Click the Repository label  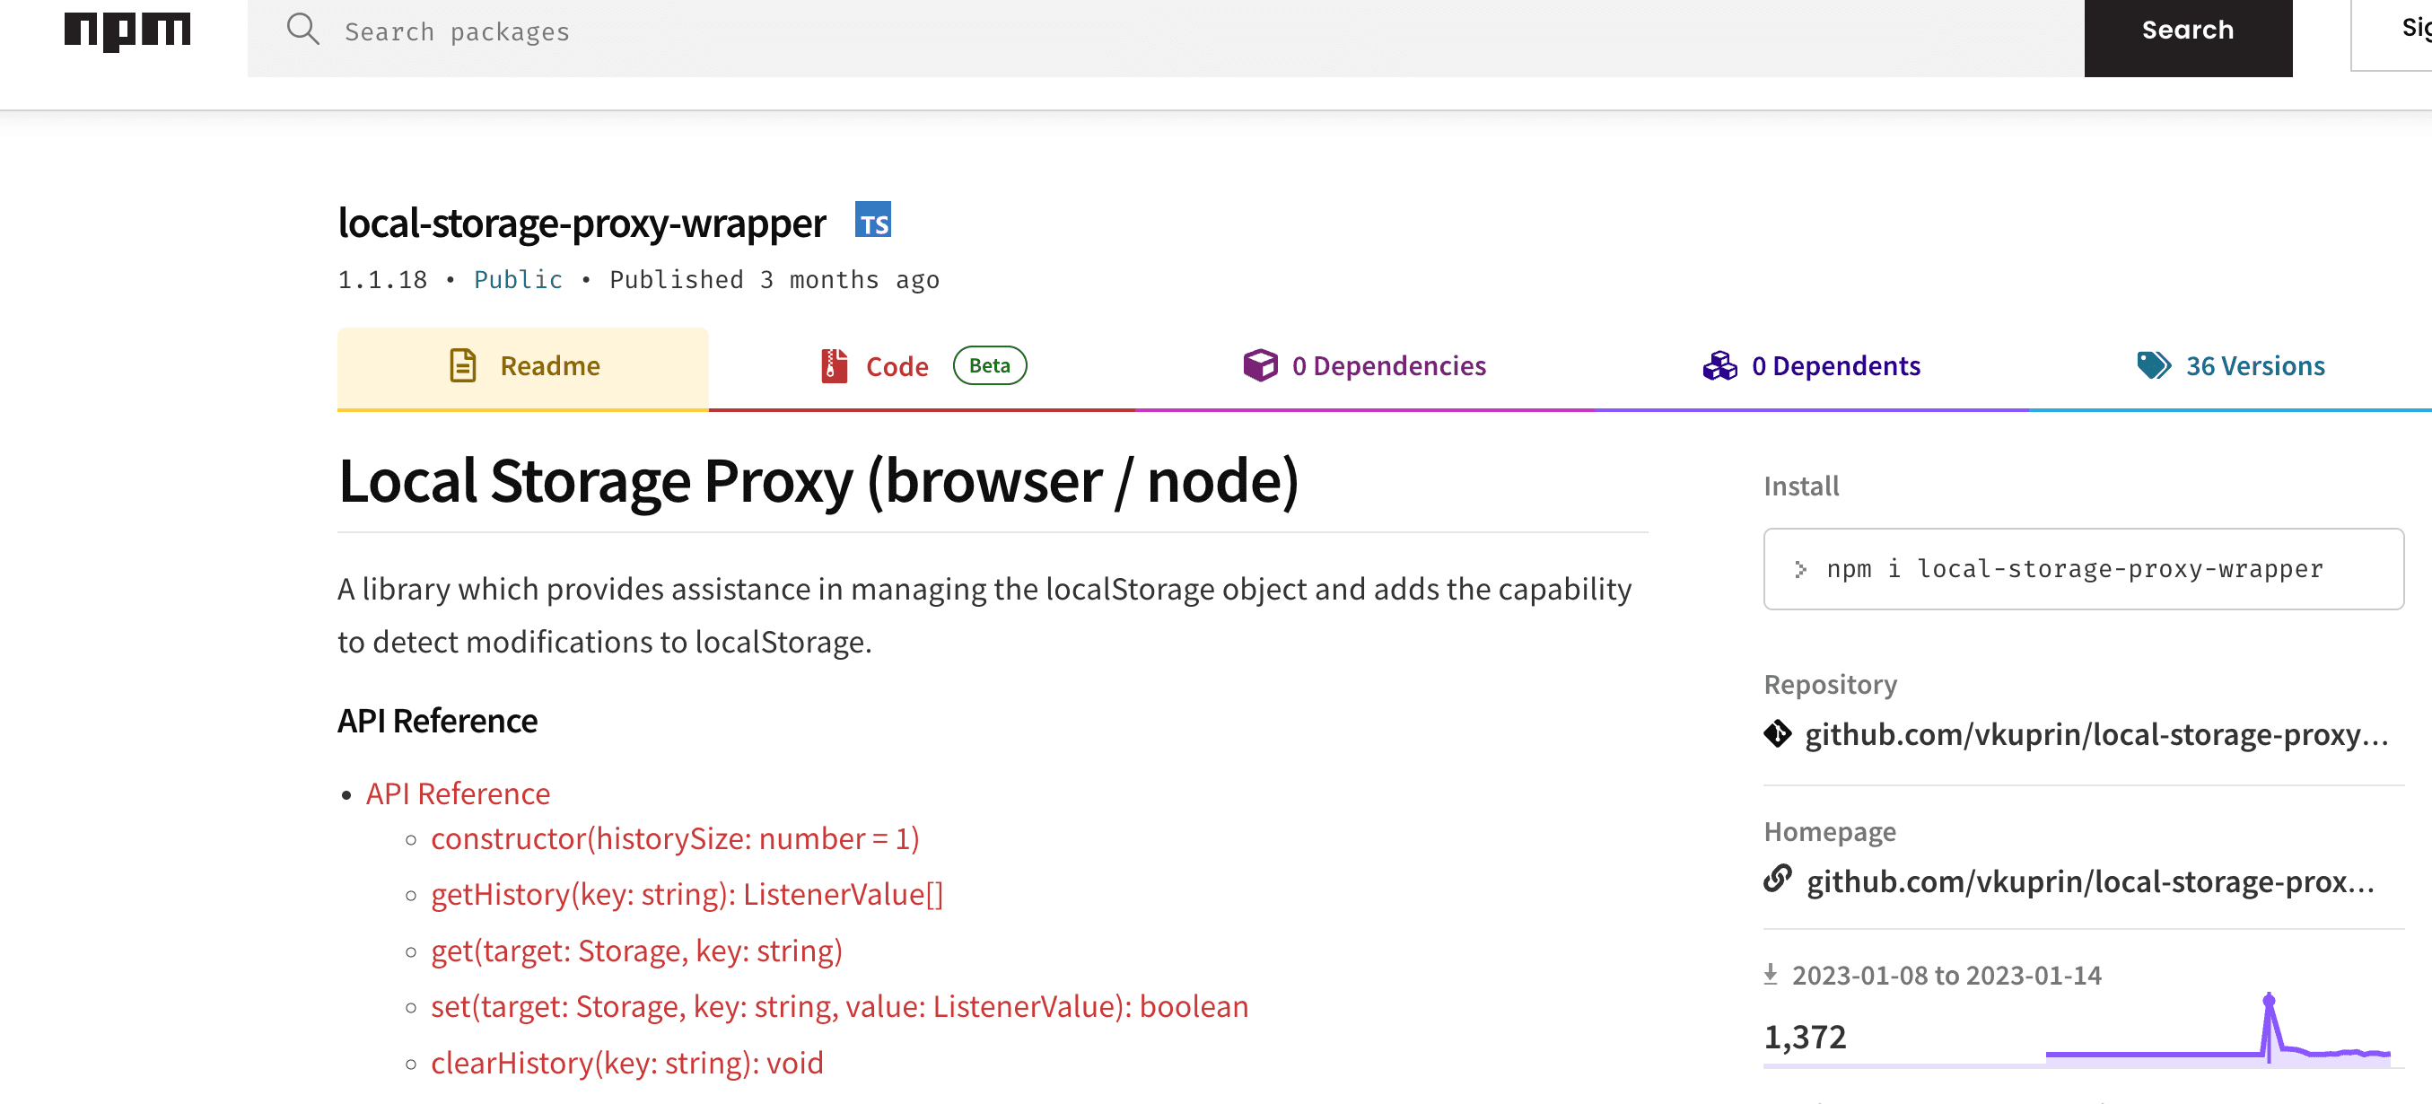point(1830,684)
